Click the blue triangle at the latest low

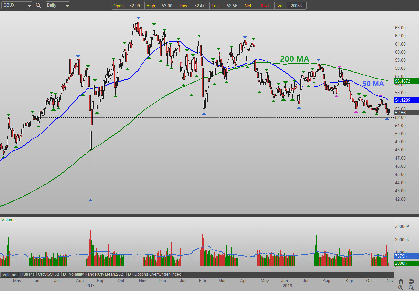point(387,118)
